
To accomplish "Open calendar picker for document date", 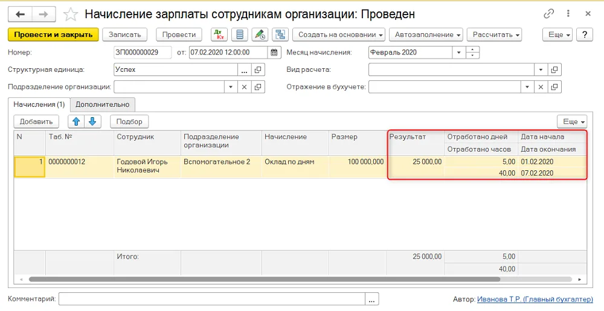I will click(x=274, y=53).
